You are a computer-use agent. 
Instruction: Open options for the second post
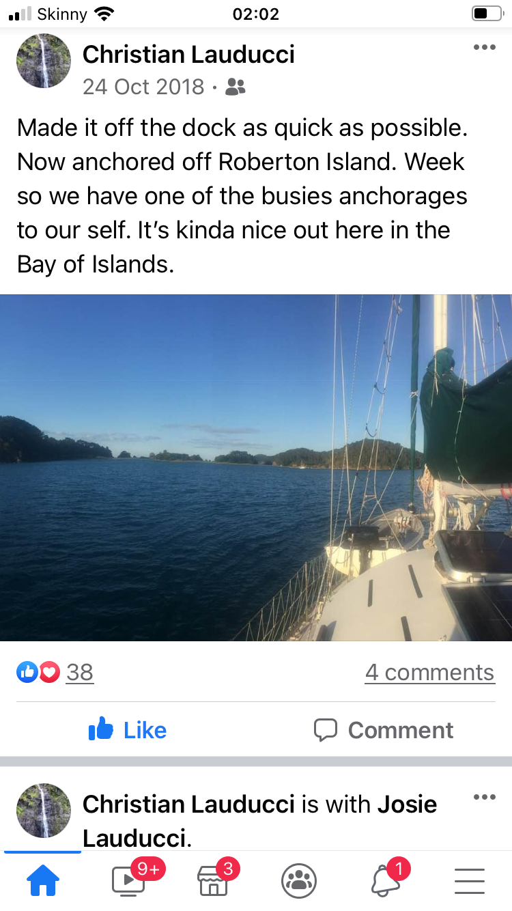coord(484,797)
